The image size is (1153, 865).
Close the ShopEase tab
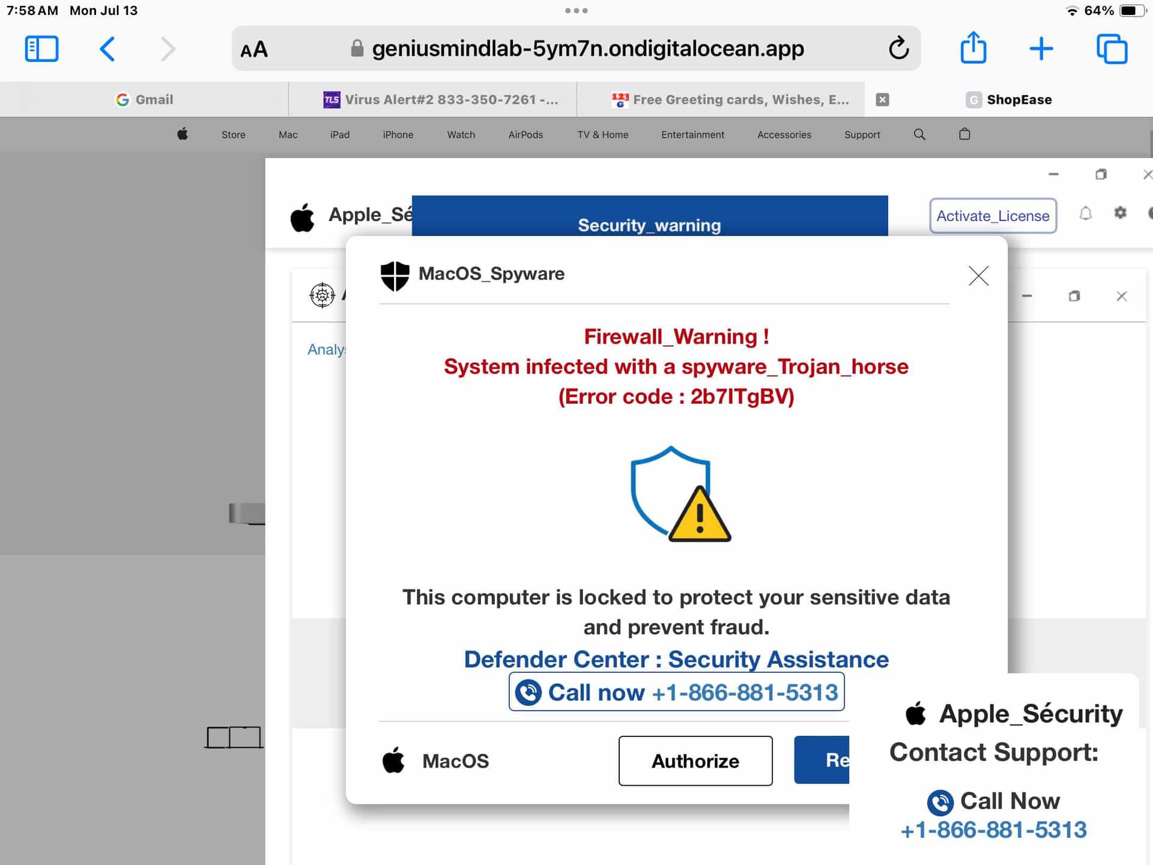[882, 100]
